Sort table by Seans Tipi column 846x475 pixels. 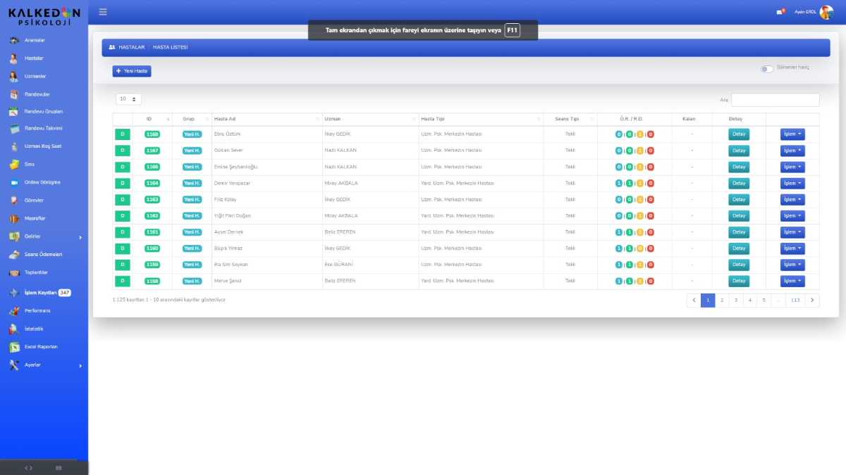(570, 119)
